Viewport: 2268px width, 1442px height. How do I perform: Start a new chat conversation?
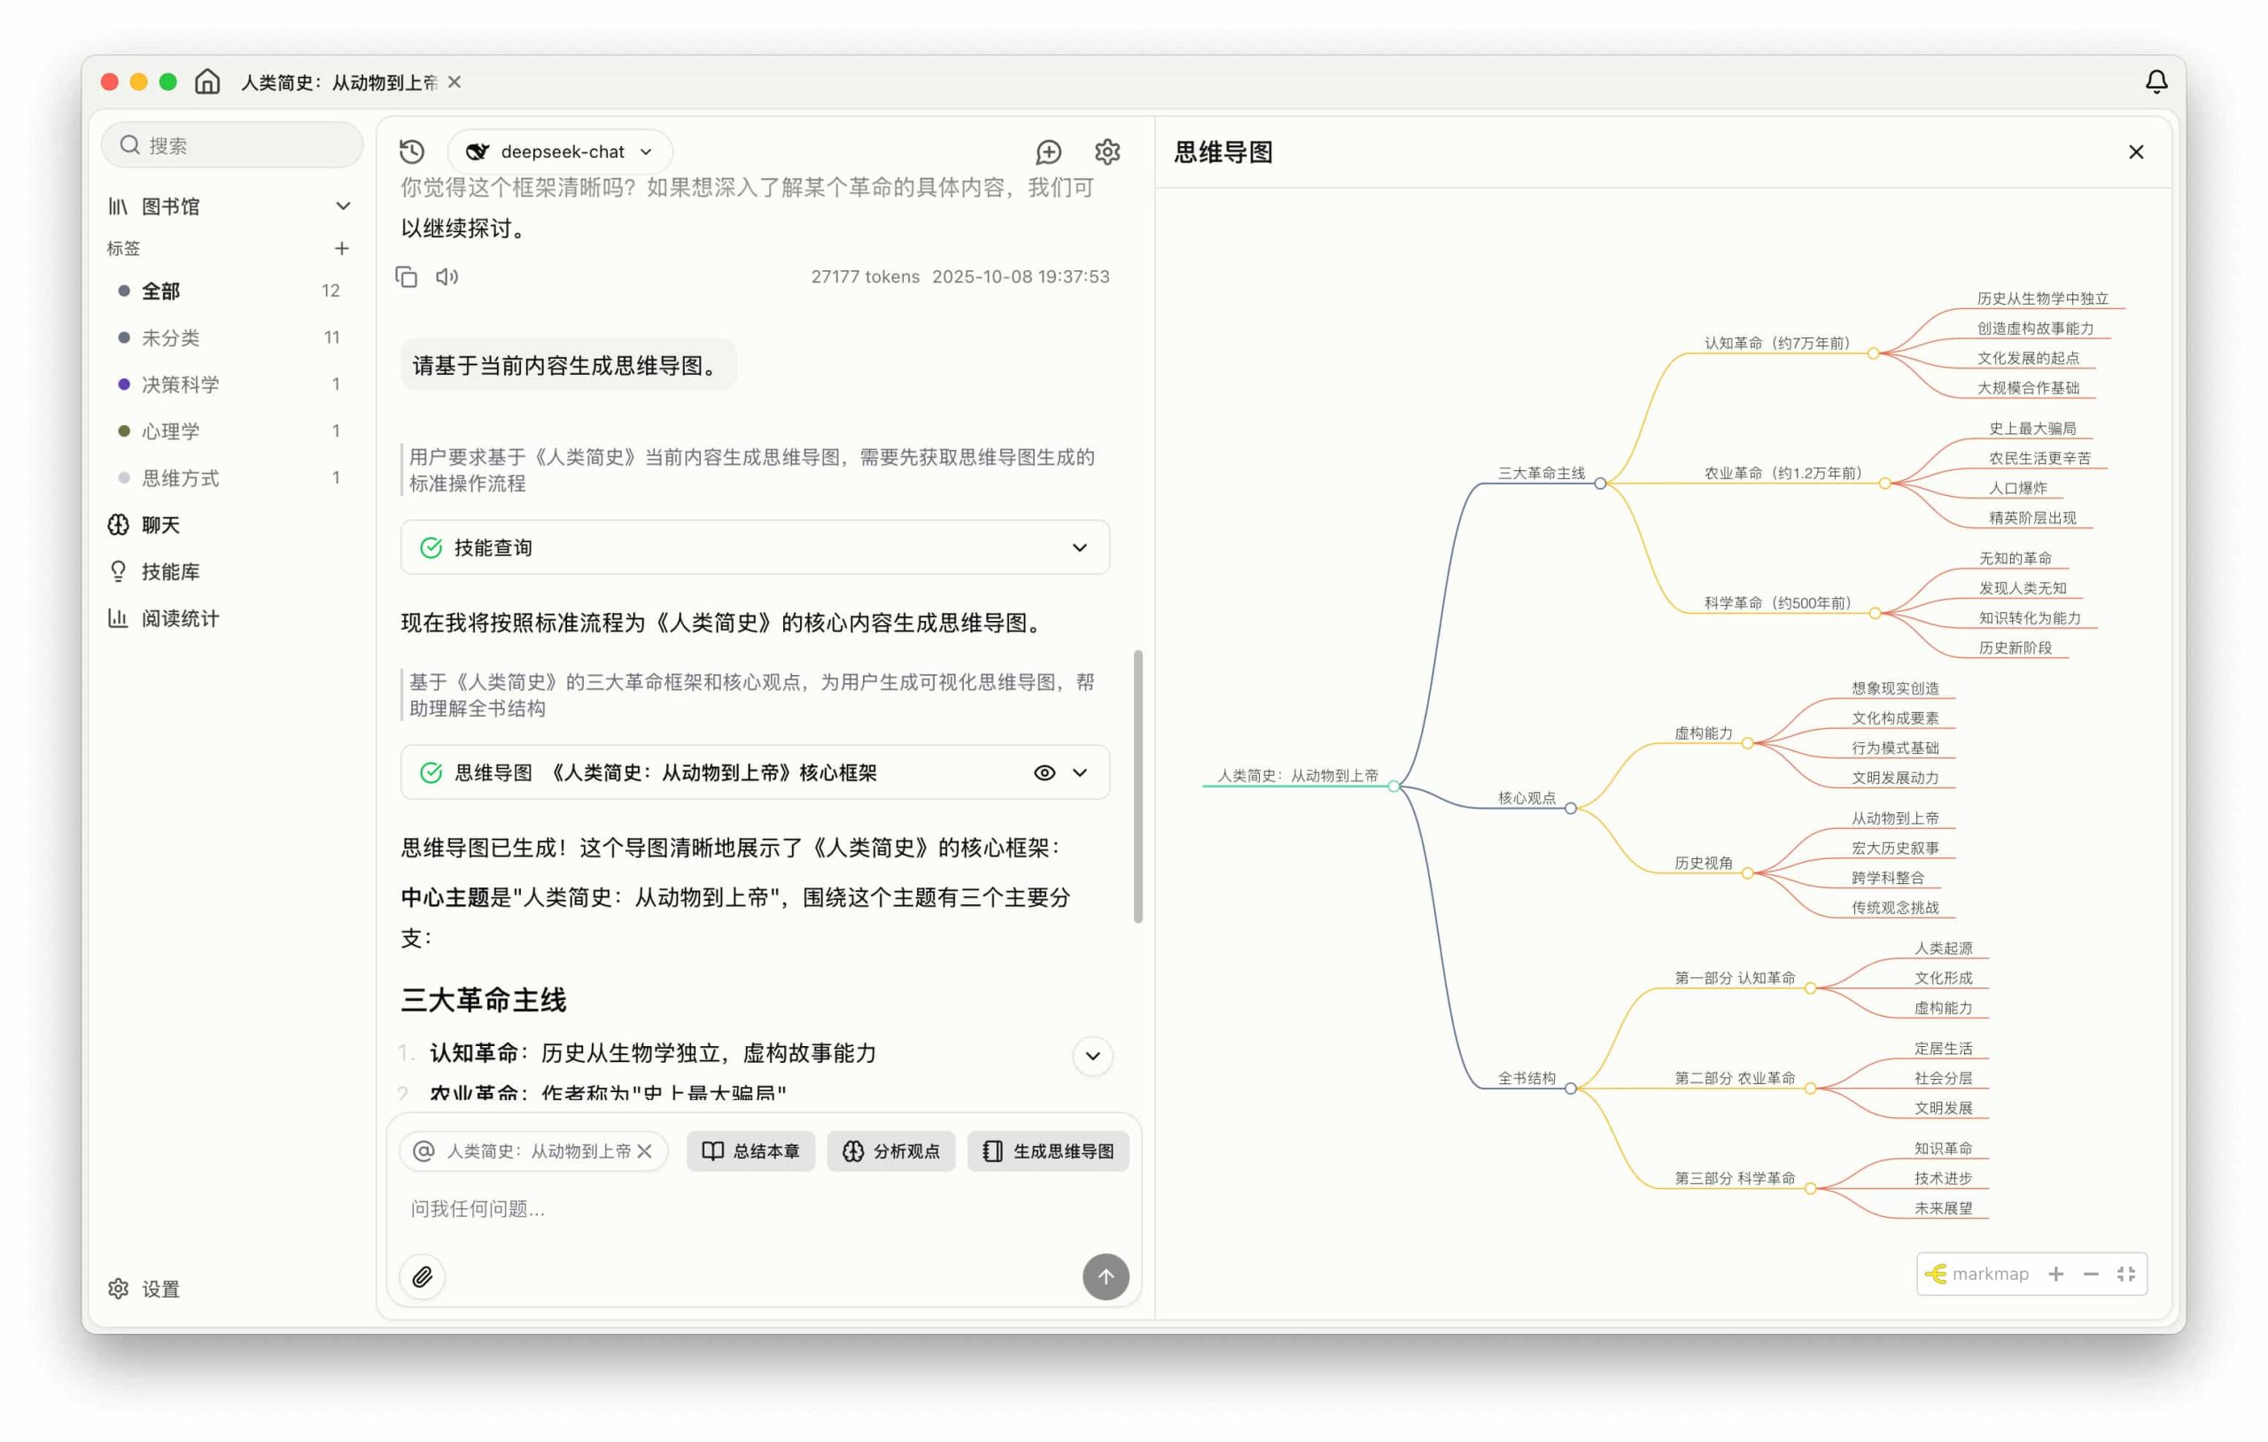1048,151
